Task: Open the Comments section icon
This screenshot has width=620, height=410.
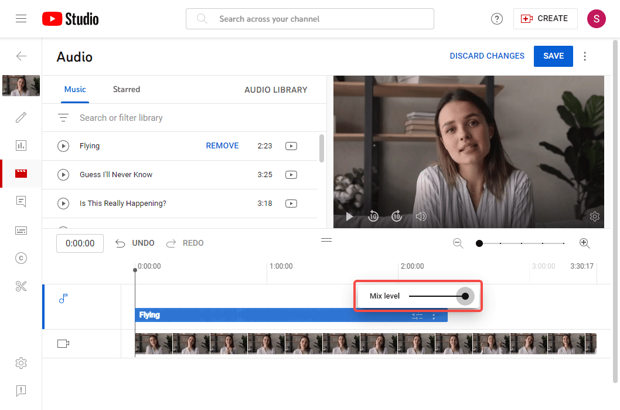Action: [21, 201]
